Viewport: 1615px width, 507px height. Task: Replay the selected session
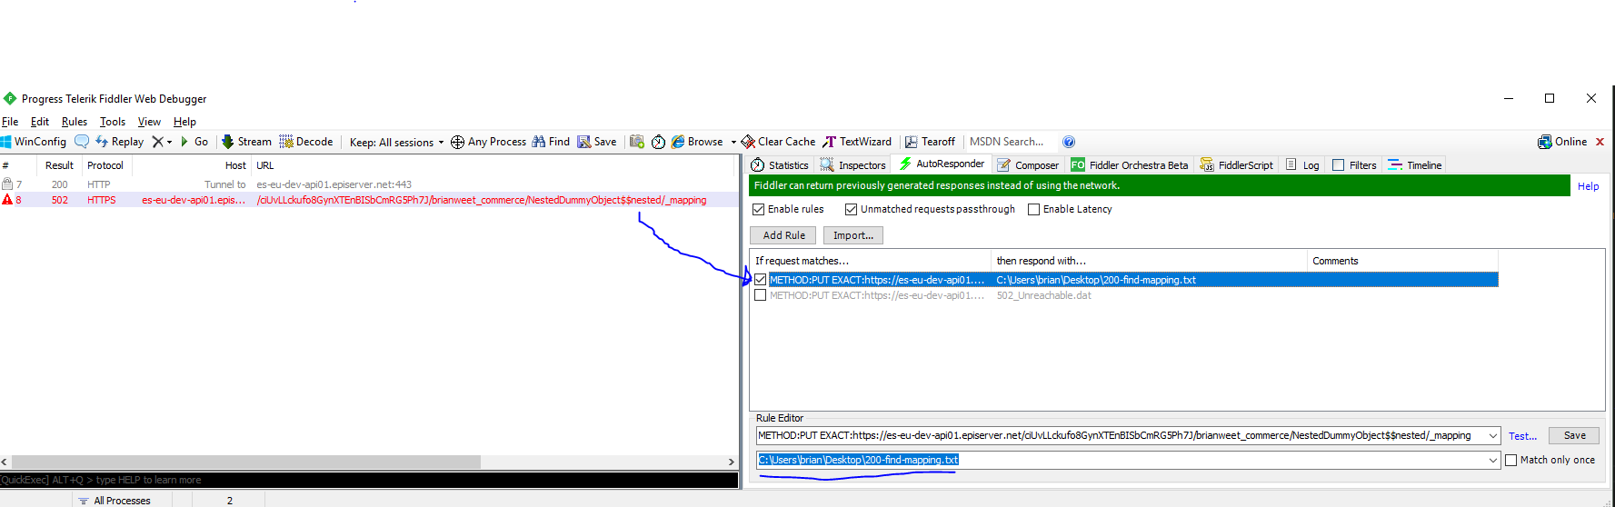point(119,142)
